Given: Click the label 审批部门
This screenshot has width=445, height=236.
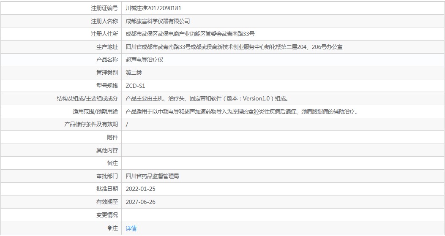Looking at the screenshot, I should [x=107, y=176].
